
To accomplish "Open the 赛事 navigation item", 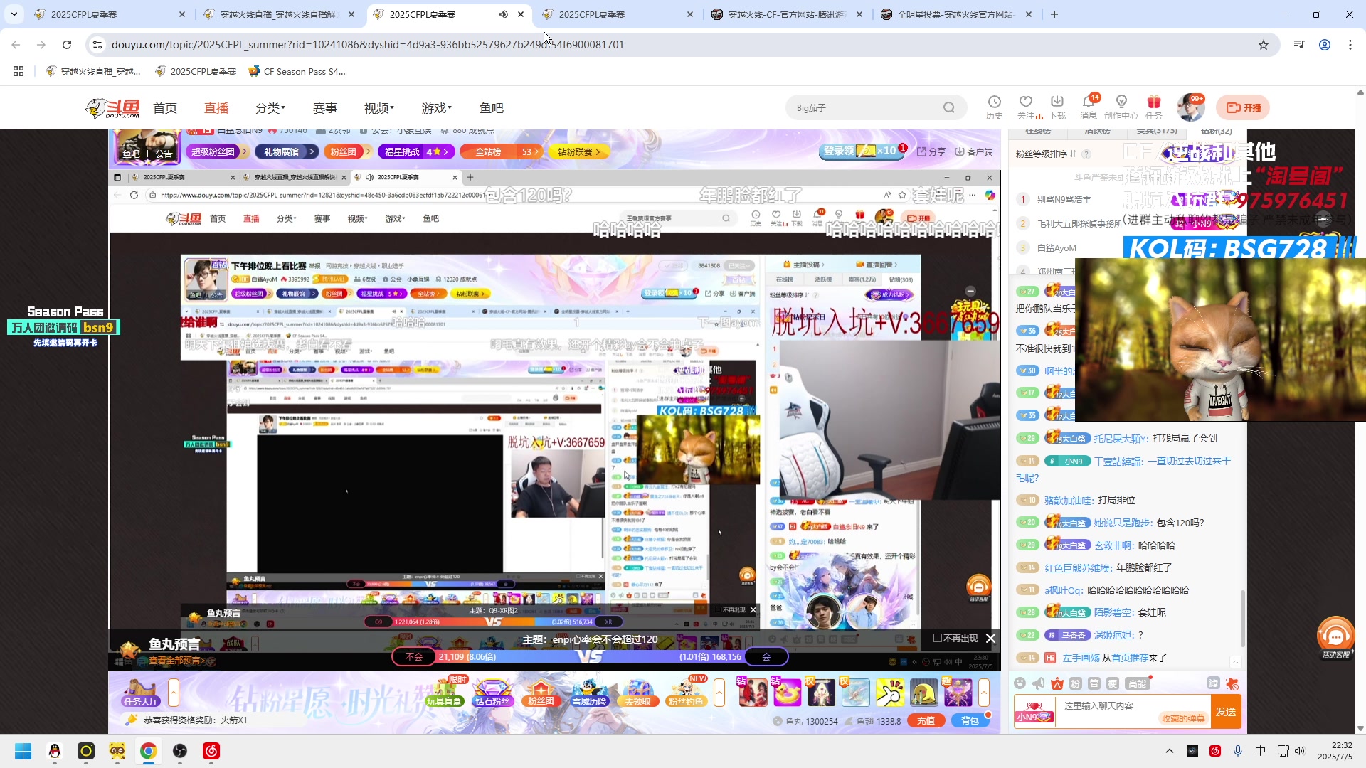I will pyautogui.click(x=325, y=108).
